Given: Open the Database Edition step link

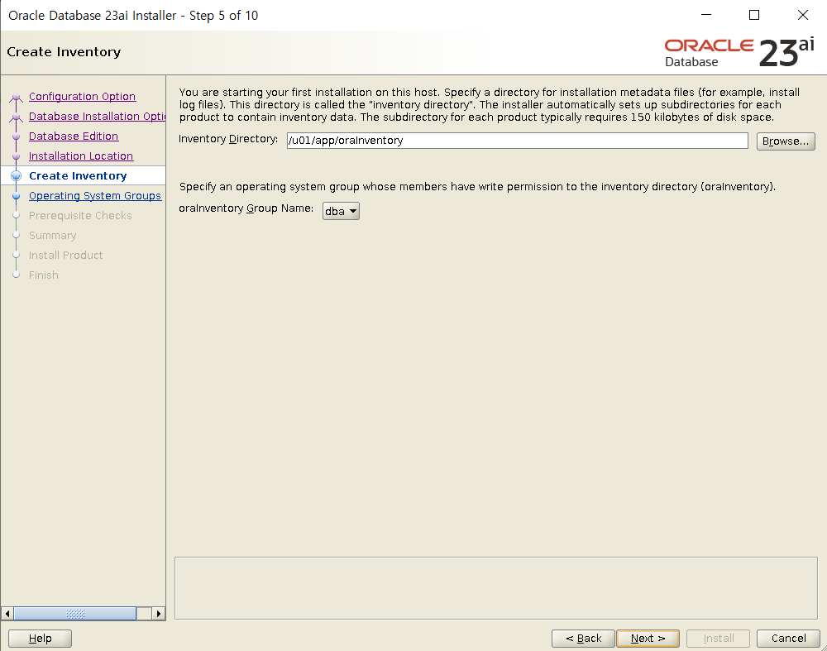Looking at the screenshot, I should point(74,136).
